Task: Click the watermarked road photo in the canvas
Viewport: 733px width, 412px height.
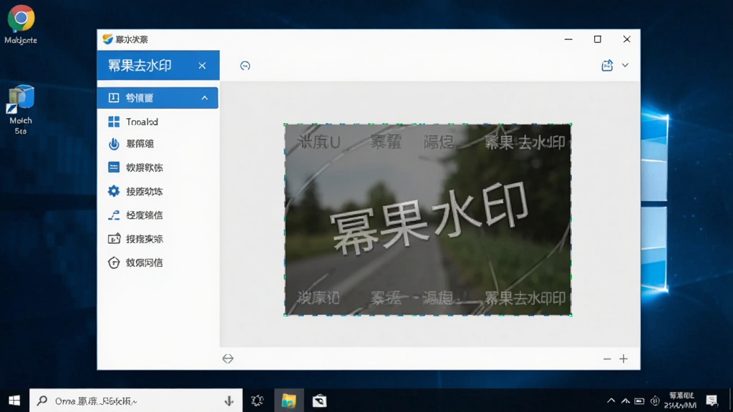Action: click(x=428, y=220)
